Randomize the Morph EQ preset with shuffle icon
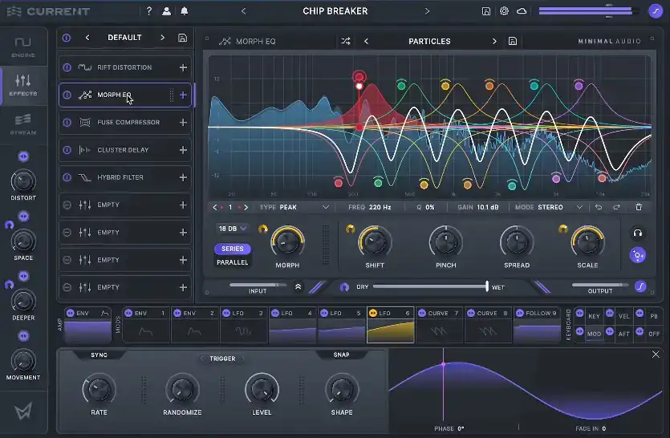670x438 pixels. pyautogui.click(x=346, y=41)
